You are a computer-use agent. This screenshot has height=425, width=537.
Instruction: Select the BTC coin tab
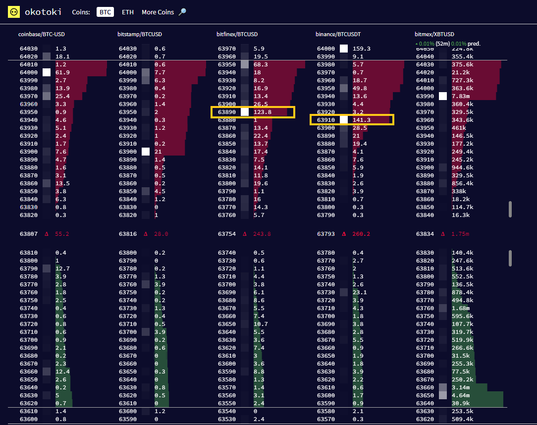(x=105, y=12)
